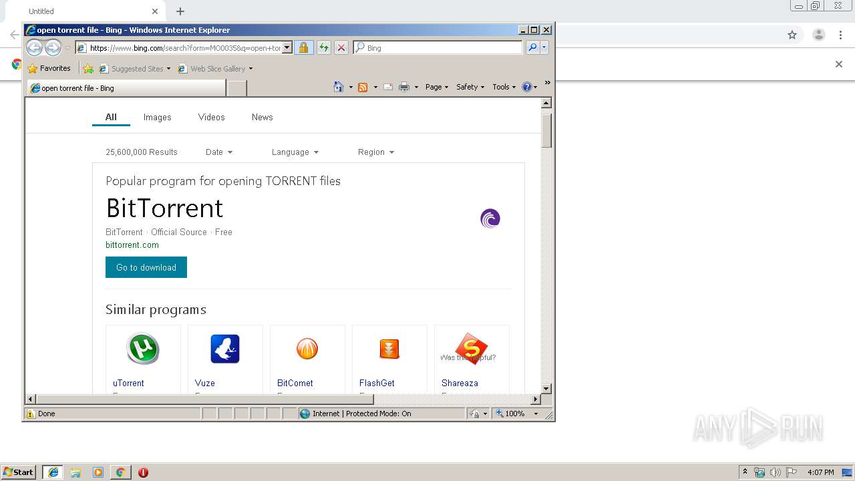Stop loading with the red X icon
Screen dimensions: 855x481
(x=341, y=47)
